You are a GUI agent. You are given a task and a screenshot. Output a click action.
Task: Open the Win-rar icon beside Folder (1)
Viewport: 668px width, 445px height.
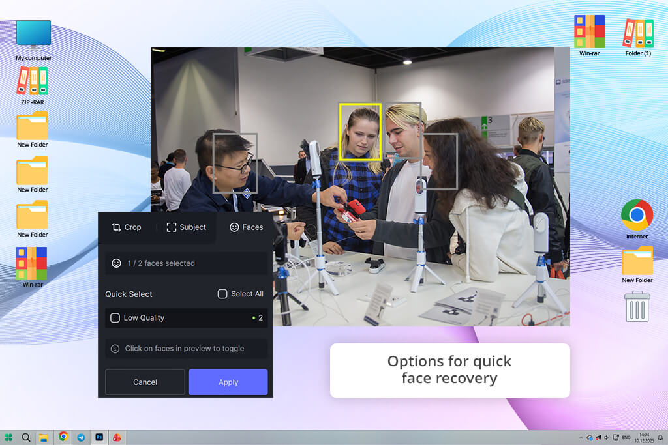coord(590,36)
